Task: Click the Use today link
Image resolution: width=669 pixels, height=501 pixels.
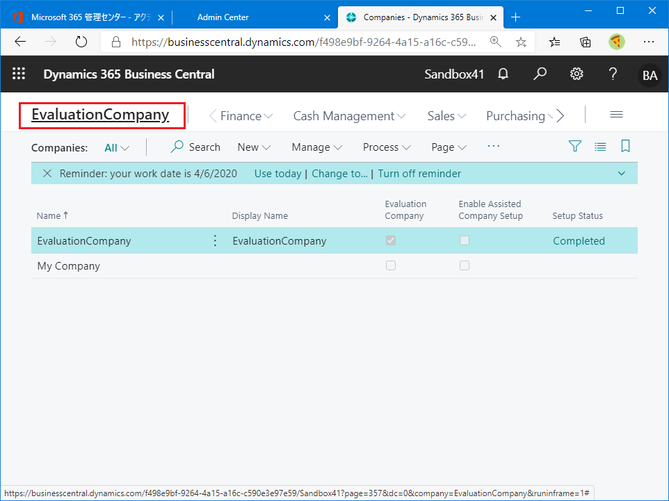Action: (277, 174)
